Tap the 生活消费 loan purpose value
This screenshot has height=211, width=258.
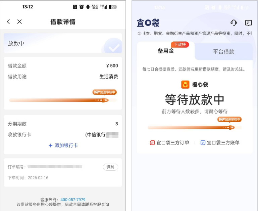[x=109, y=77]
